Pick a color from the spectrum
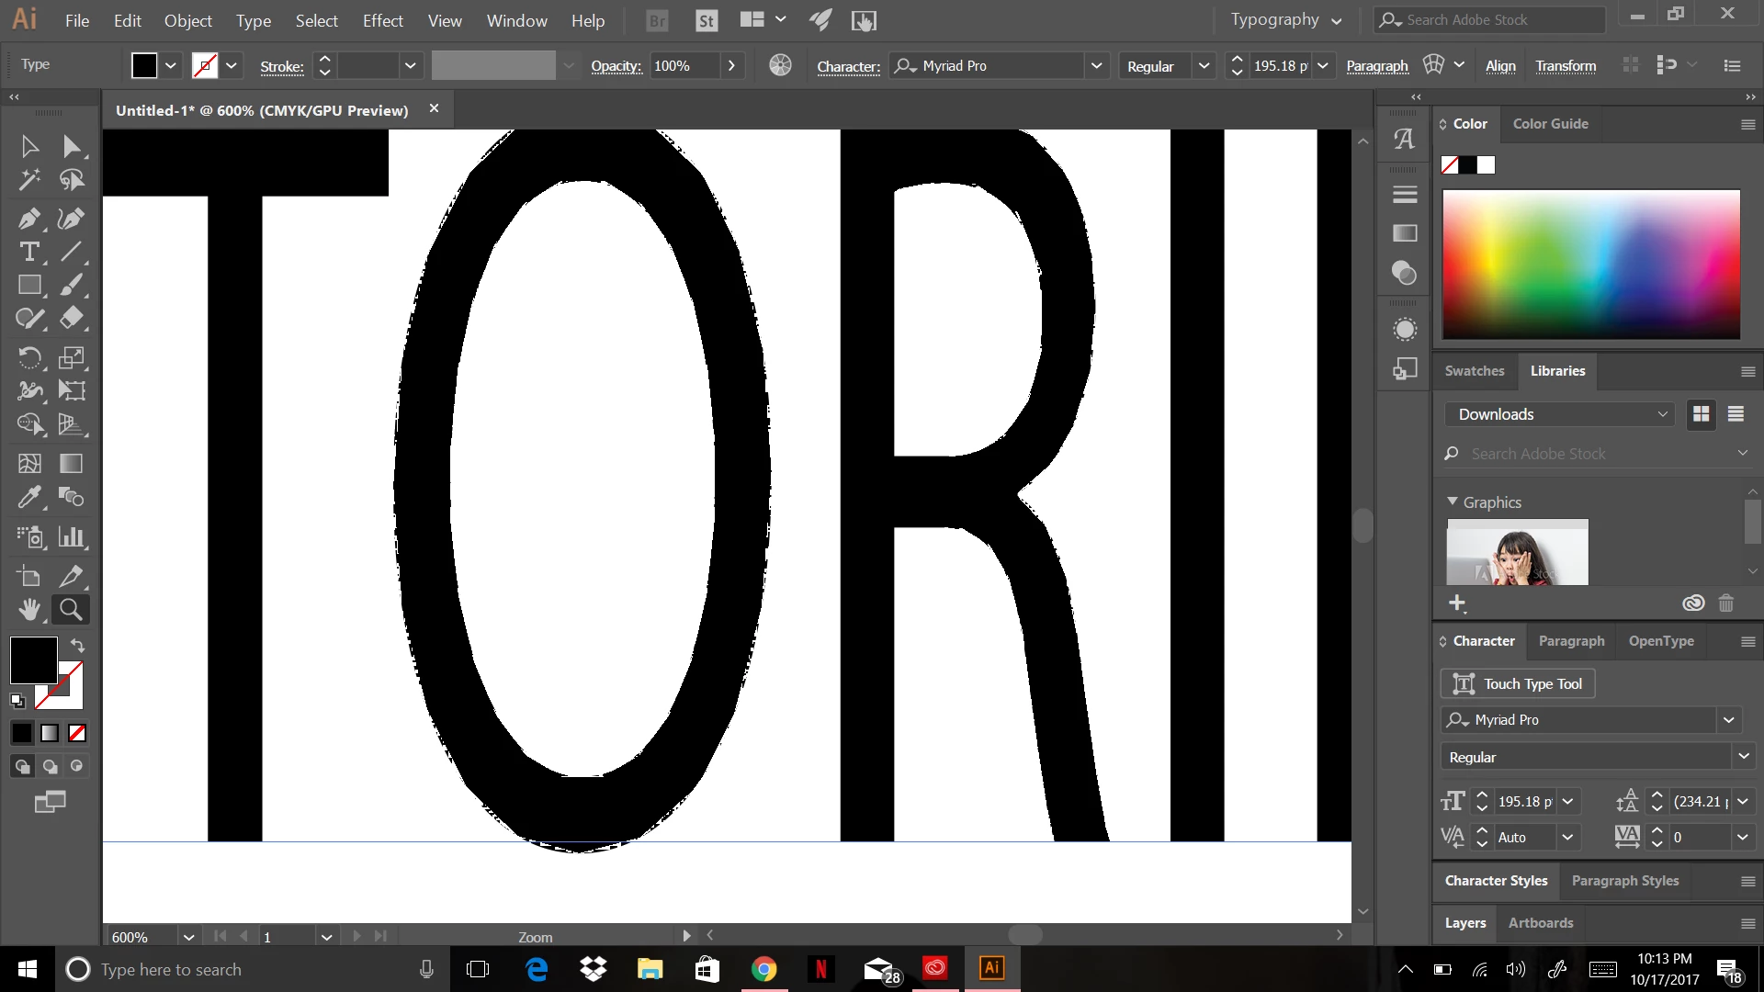Viewport: 1764px width, 992px height. 1590,265
